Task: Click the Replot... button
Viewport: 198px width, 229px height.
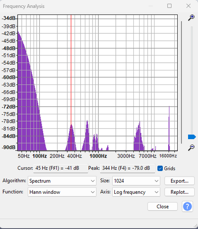Action: 179,192
